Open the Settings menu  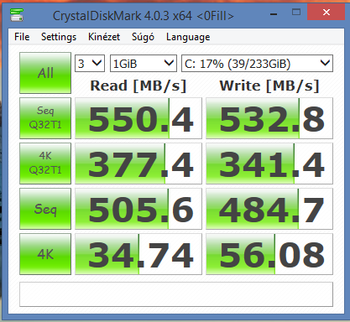tap(59, 37)
